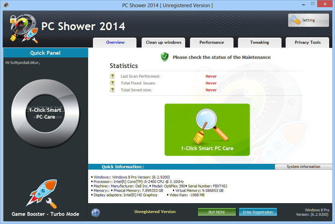Click the help icon beside Total Fixed Issues
This screenshot has height=224, width=335.
point(112,83)
